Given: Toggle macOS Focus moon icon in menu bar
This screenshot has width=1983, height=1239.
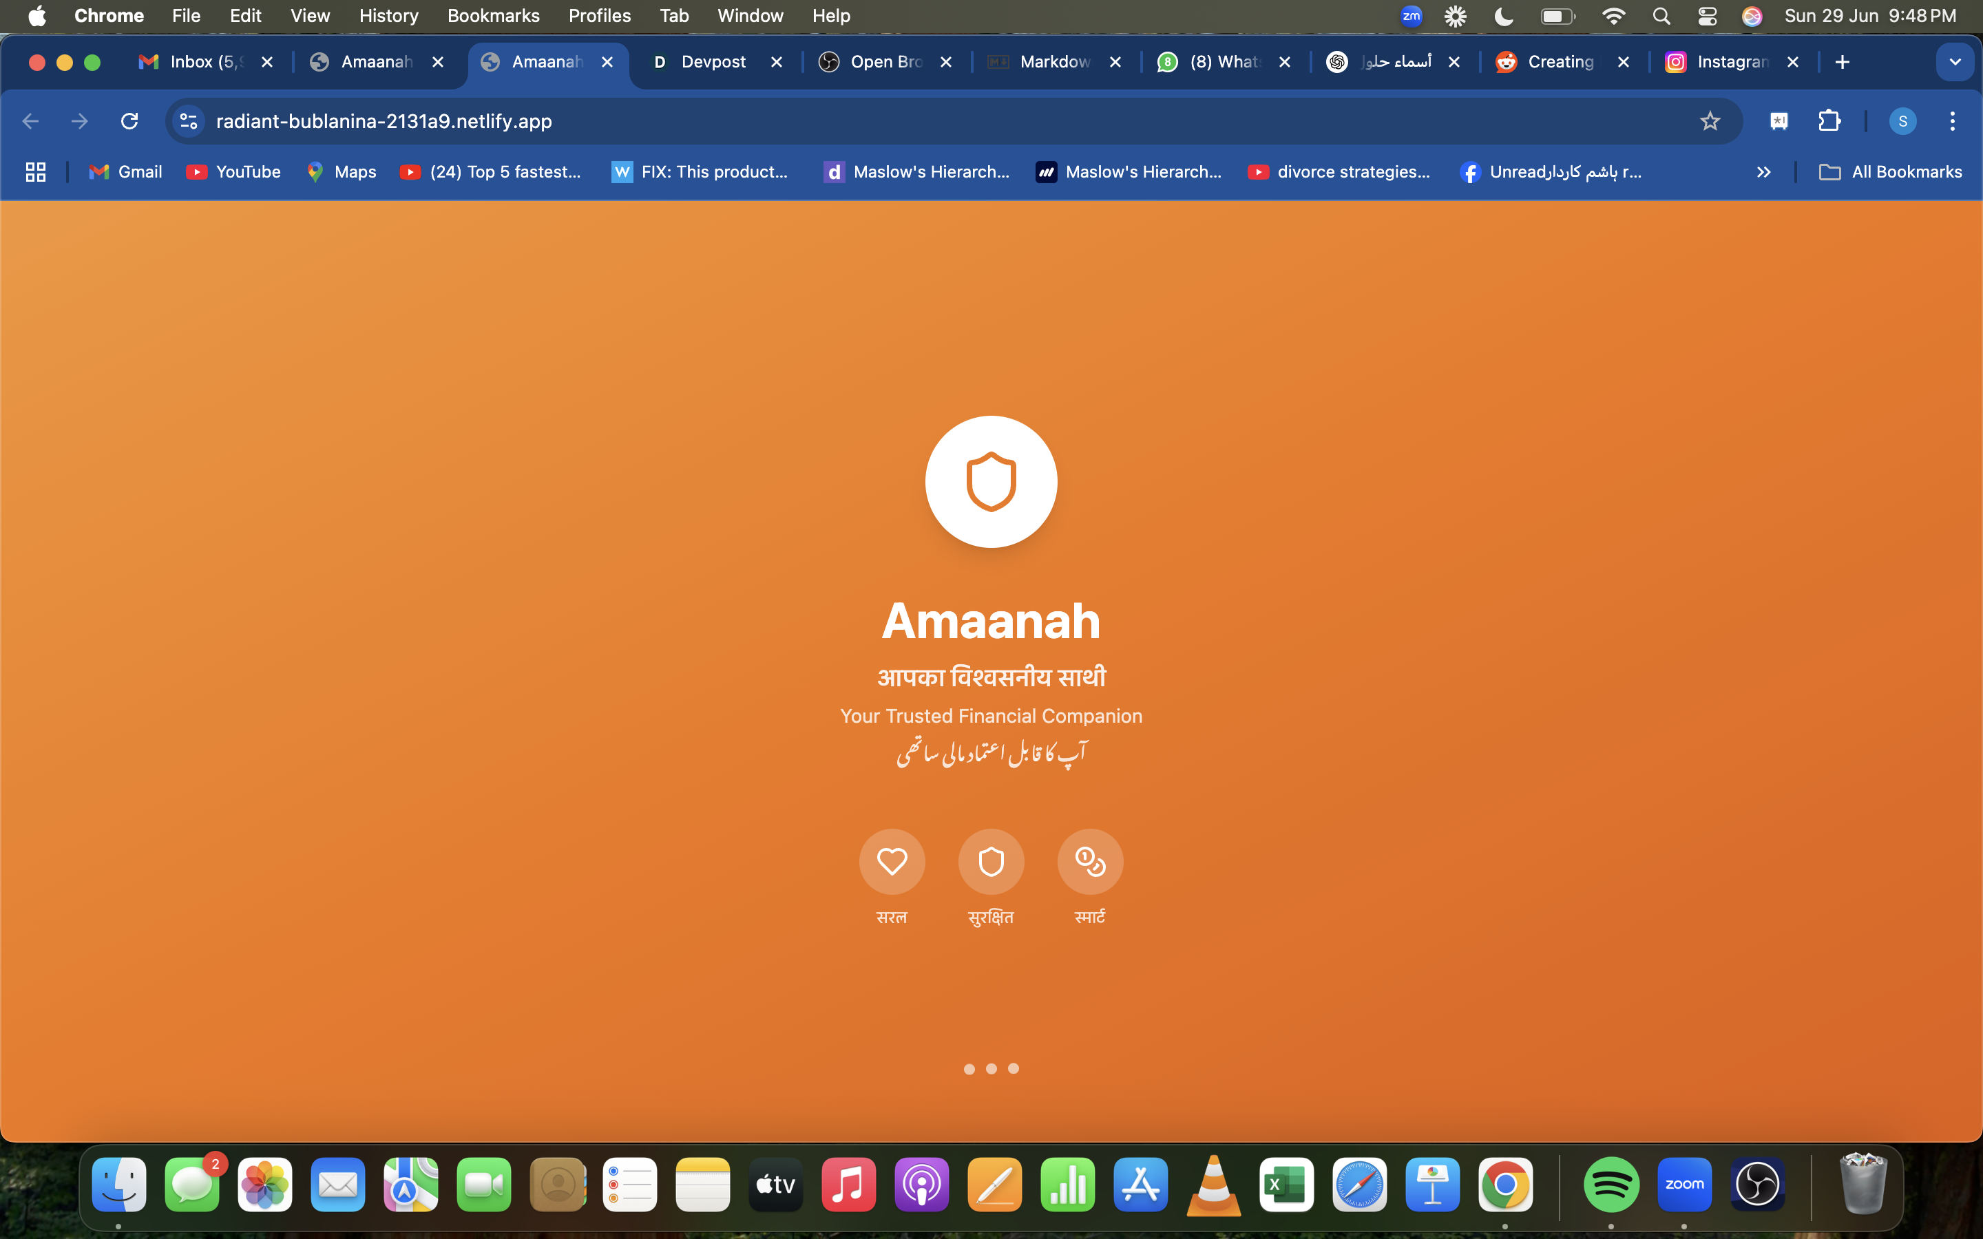Looking at the screenshot, I should click(x=1503, y=16).
